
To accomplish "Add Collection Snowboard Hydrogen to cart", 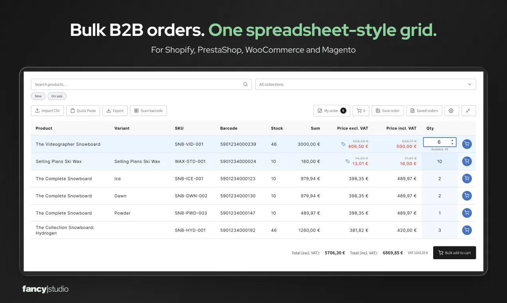I will pos(467,230).
